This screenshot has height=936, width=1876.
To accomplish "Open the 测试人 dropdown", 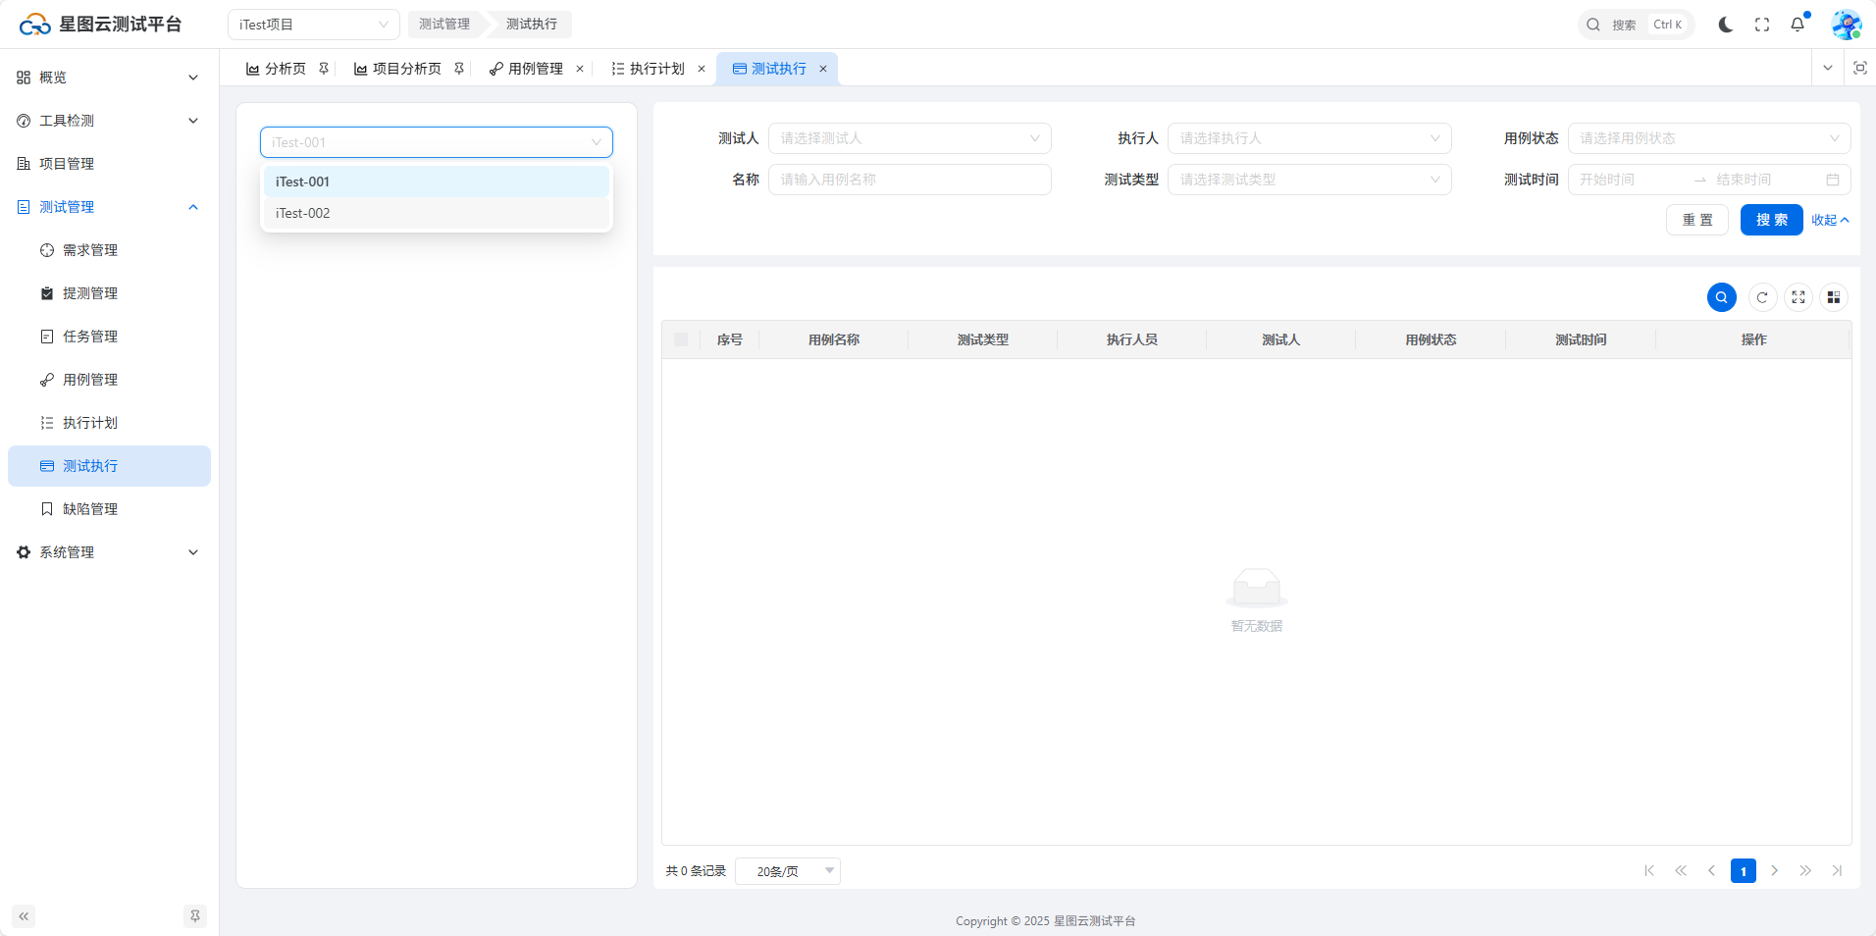I will tap(909, 138).
